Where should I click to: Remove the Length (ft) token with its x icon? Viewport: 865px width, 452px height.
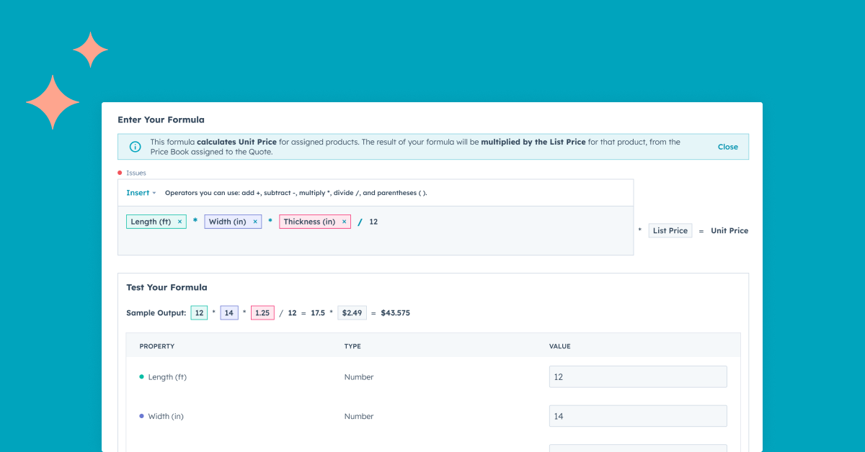point(180,221)
